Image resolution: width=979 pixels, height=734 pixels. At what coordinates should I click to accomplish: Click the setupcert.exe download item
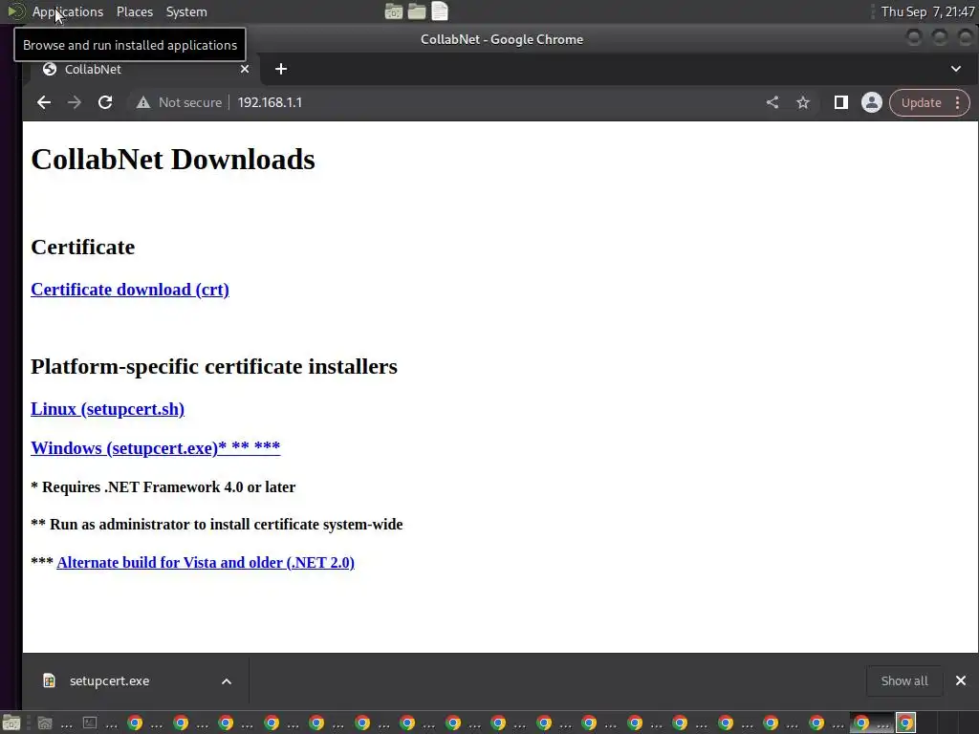136,680
